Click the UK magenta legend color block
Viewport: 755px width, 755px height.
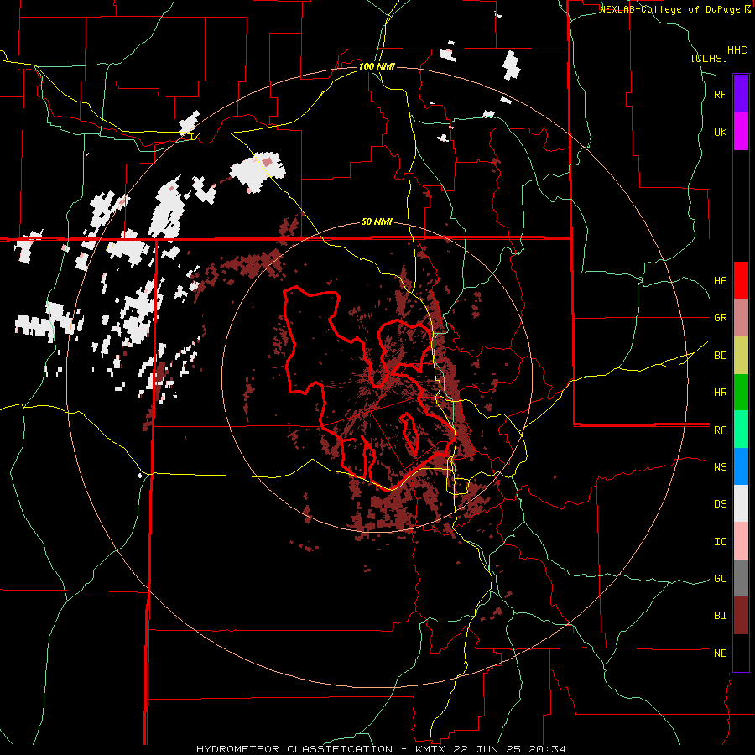pos(741,132)
